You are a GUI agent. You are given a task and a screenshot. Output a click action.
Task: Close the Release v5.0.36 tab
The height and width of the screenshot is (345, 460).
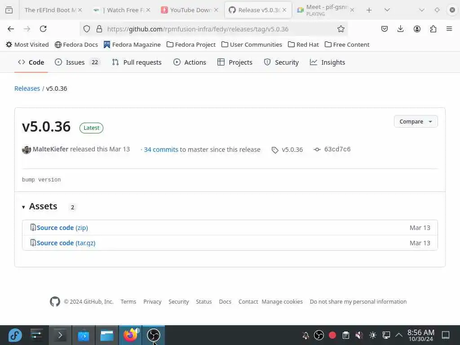point(284,10)
